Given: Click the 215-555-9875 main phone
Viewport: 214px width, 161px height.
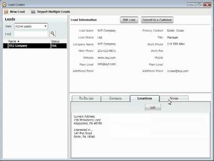Looking at the screenshot, I should (x=107, y=51).
